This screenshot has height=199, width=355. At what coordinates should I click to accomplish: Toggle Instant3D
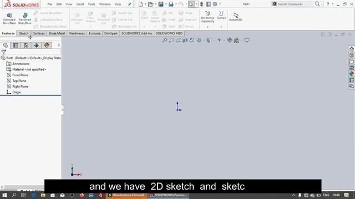coord(235,17)
